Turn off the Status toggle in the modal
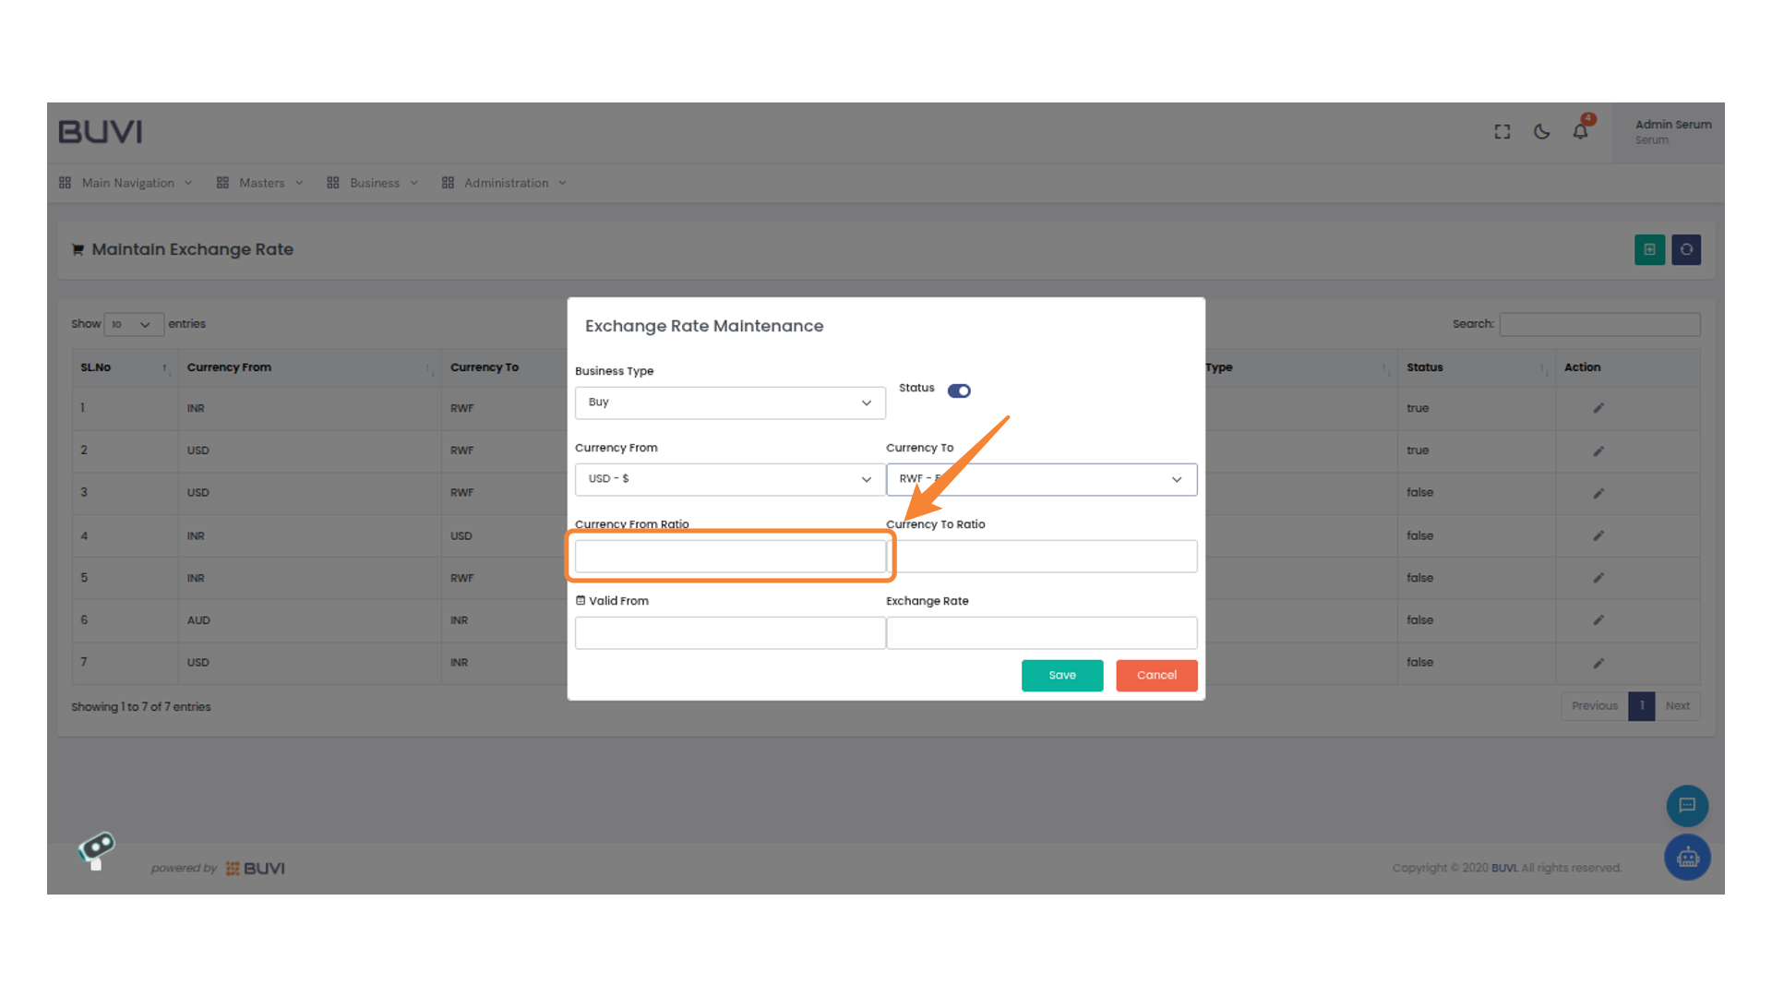The height and width of the screenshot is (997, 1772). click(x=959, y=390)
